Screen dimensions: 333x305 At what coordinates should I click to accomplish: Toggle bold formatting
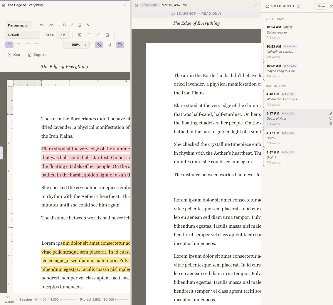(64, 25)
